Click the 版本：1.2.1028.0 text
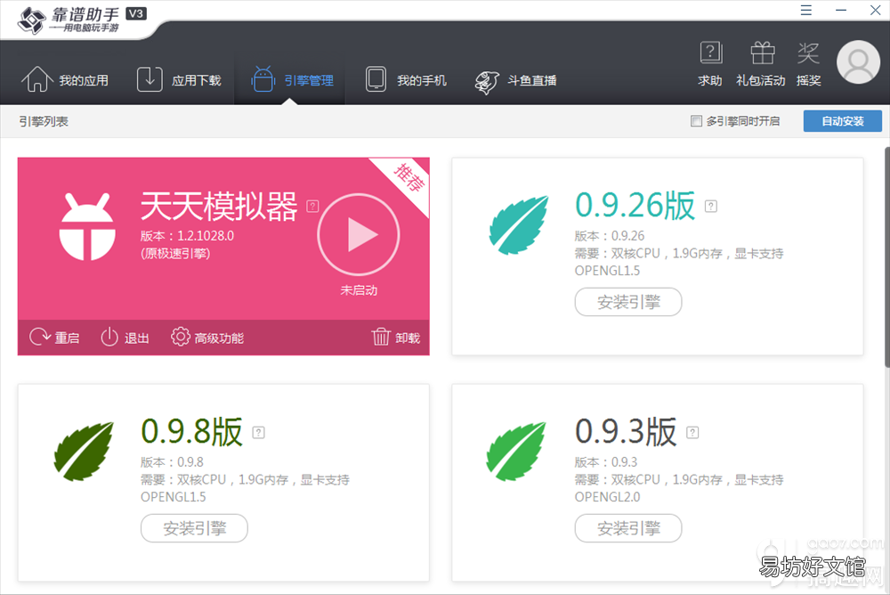 click(x=187, y=236)
